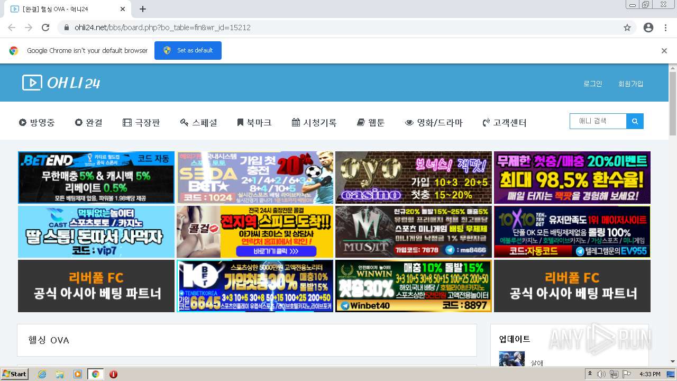Go back with the browser back arrow
The width and height of the screenshot is (677, 381).
click(x=12, y=28)
